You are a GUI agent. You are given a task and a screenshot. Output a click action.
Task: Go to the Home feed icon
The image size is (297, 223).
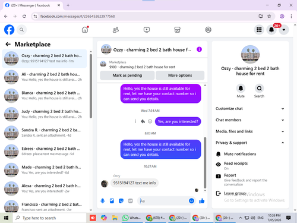[x=85, y=30]
